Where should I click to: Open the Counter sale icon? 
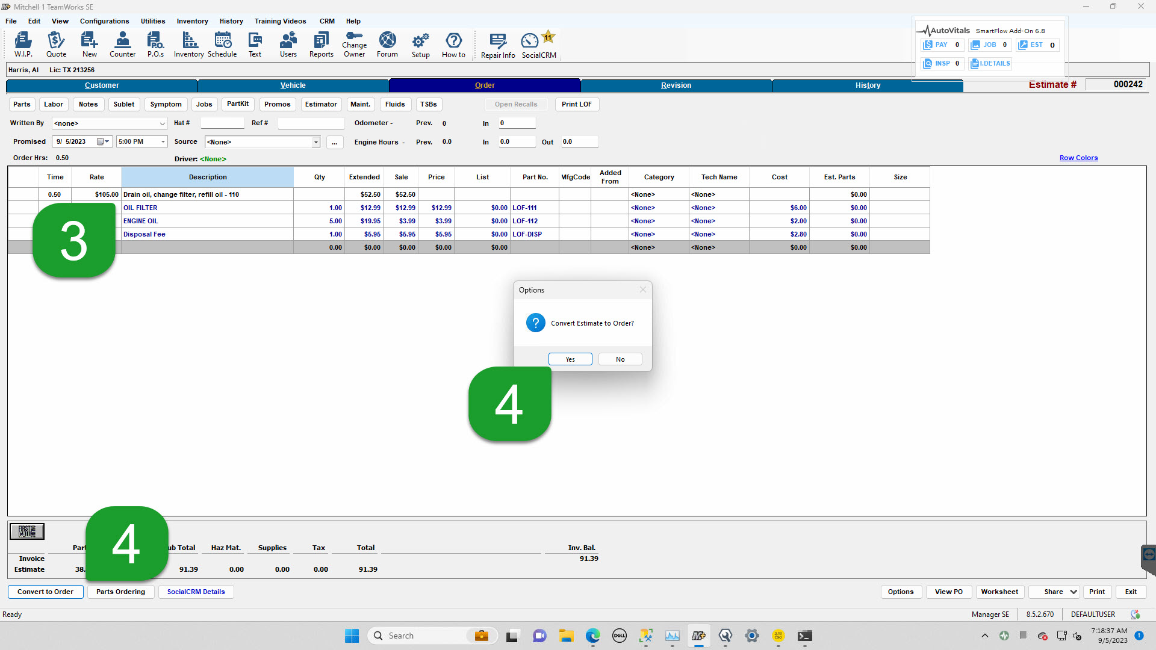point(122,45)
